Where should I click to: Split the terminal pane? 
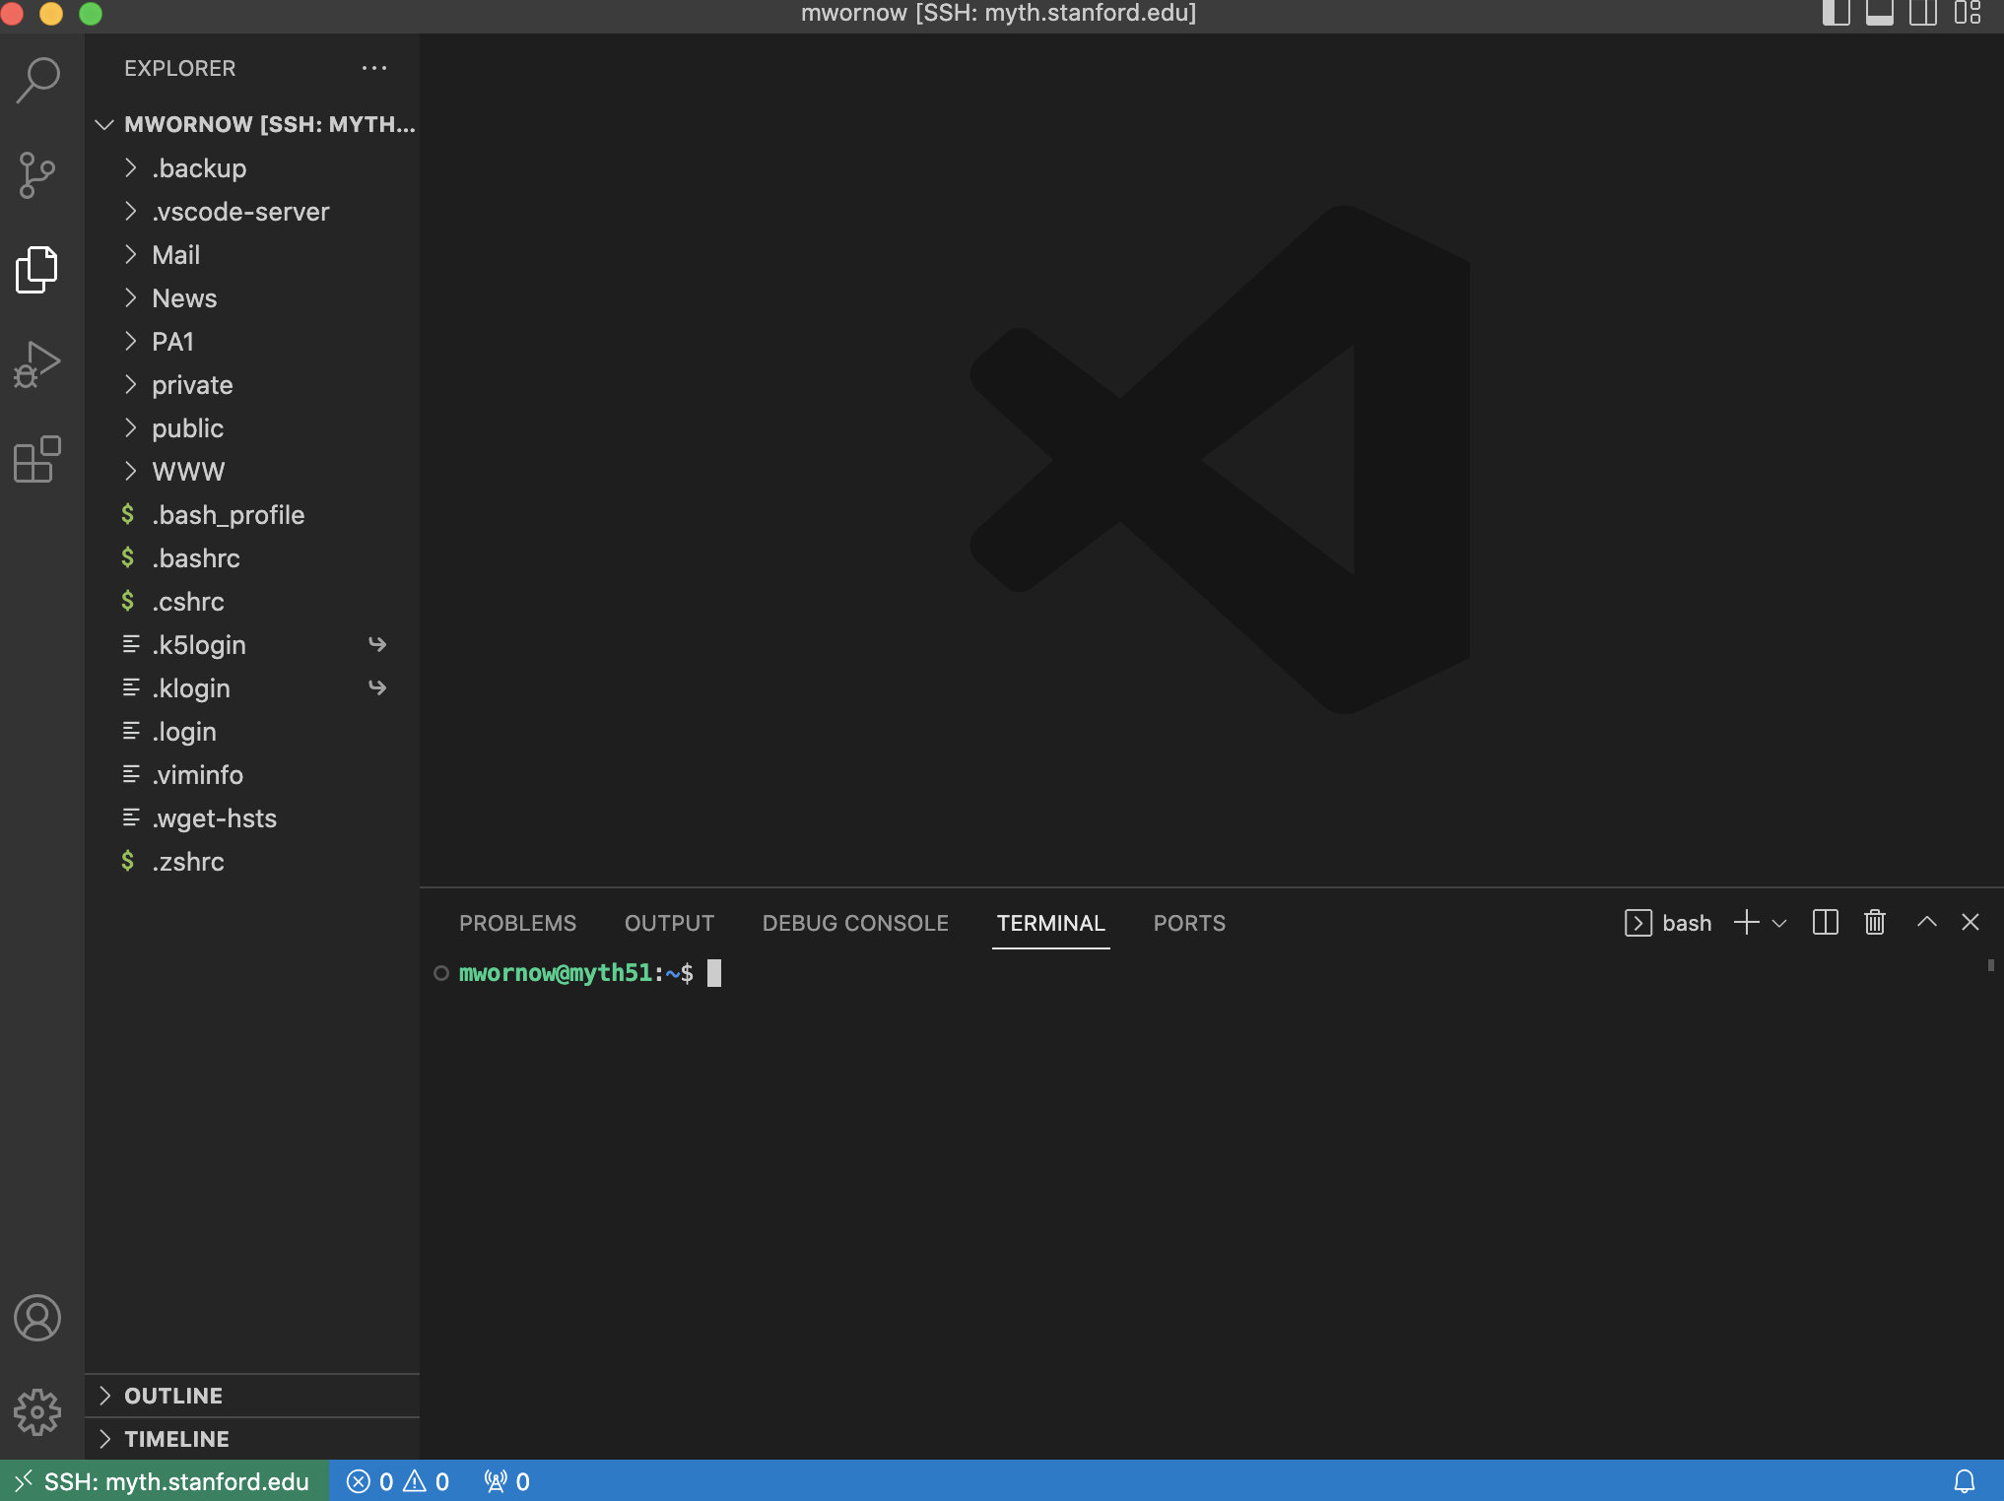click(1826, 923)
